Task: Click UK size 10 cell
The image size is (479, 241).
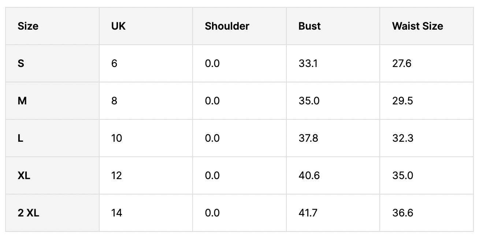Action: [116, 138]
